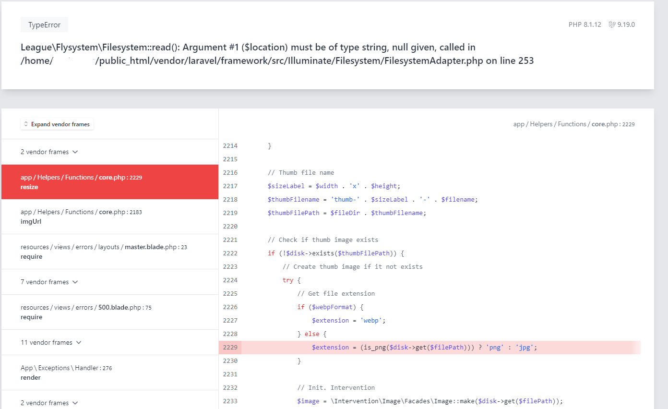
Task: Click the '} else {' line 2228
Action: pos(312,334)
